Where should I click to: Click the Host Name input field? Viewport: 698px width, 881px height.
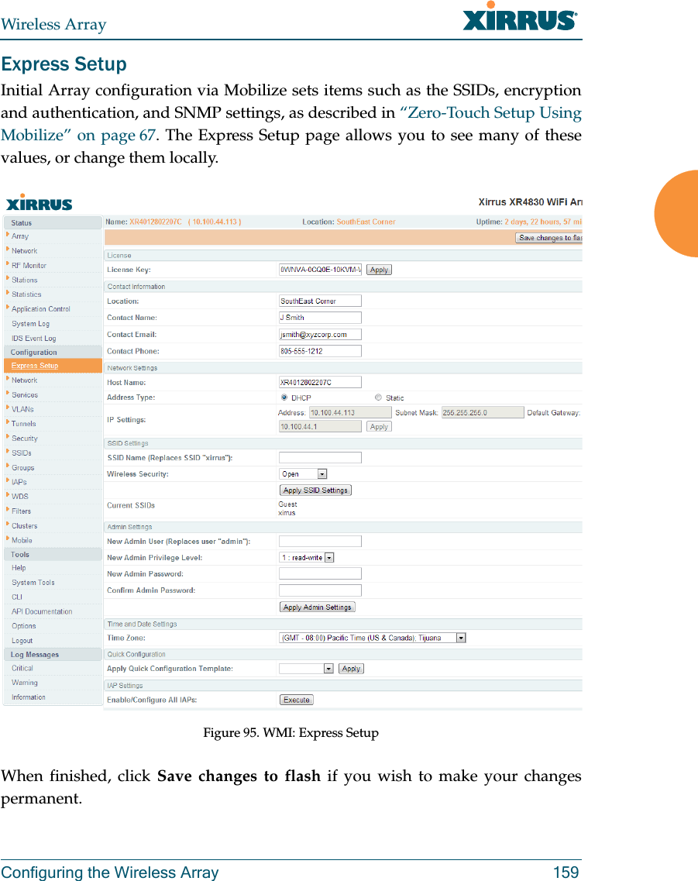tap(320, 381)
